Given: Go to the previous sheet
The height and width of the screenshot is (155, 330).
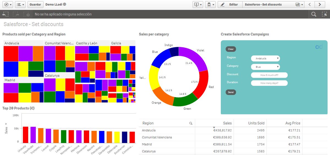Looking at the screenshot, I should pyautogui.click(x=310, y=5).
